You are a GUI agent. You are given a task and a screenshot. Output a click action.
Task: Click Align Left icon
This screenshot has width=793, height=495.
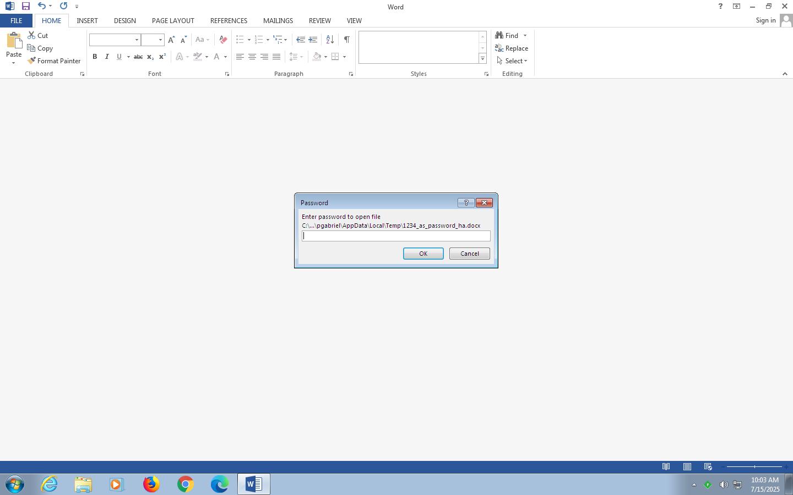(x=240, y=57)
